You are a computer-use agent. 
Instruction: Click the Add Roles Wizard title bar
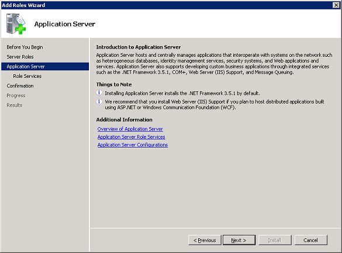click(166, 5)
